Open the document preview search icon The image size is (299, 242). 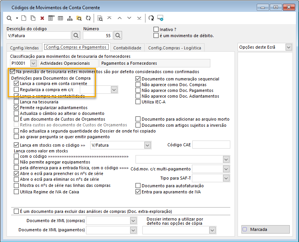(100, 18)
